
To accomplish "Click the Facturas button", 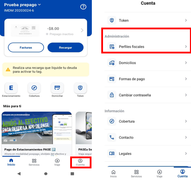I will point(26,48).
